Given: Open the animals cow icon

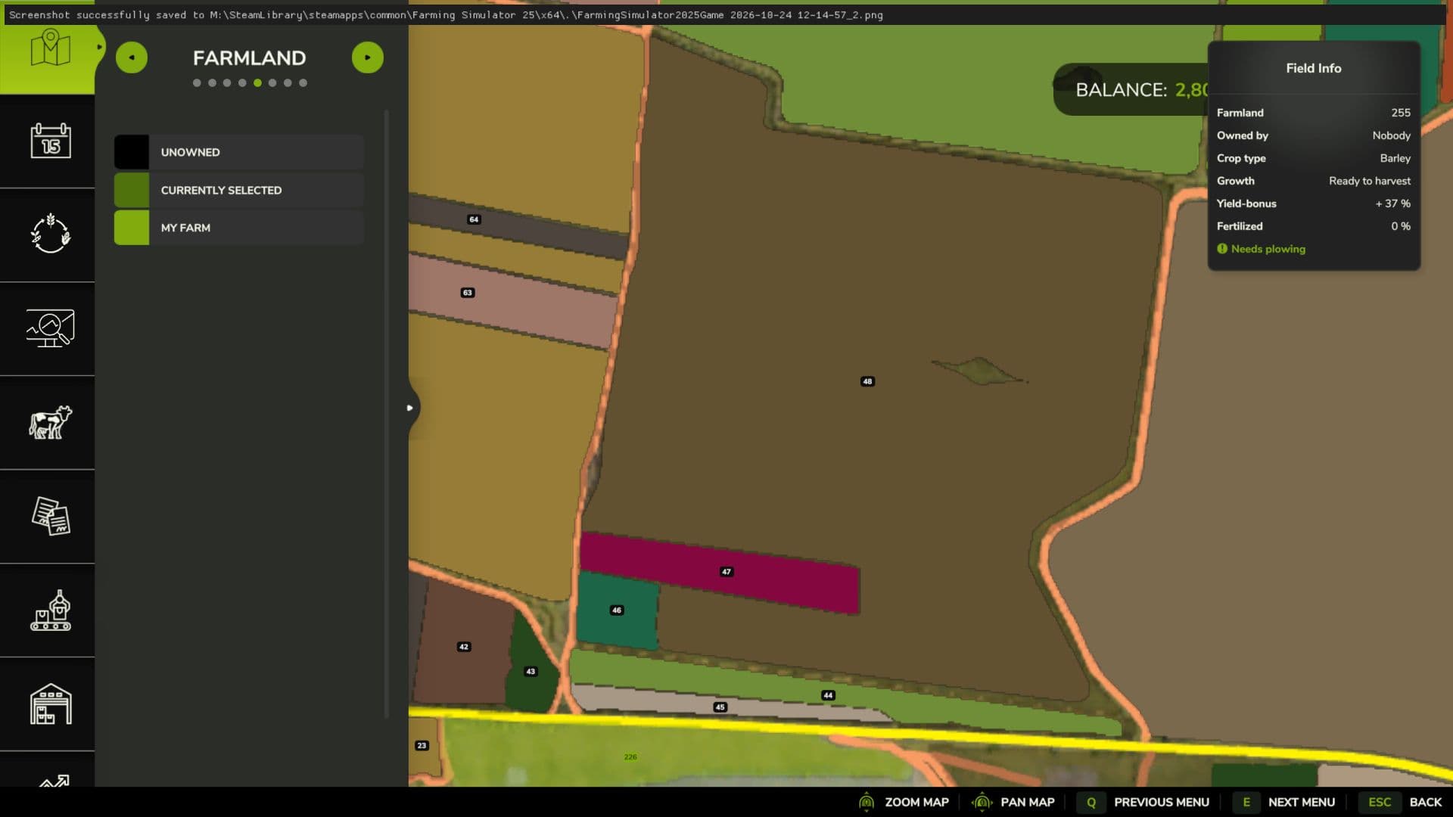Looking at the screenshot, I should pyautogui.click(x=51, y=422).
